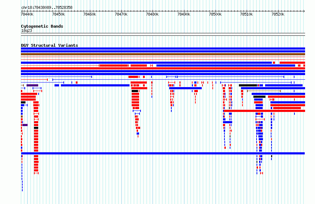Select the Cytogenetic Bands track title

pos(42,26)
